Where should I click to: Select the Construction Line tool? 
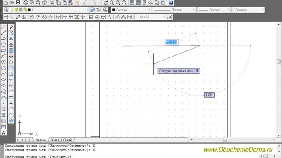[4, 33]
